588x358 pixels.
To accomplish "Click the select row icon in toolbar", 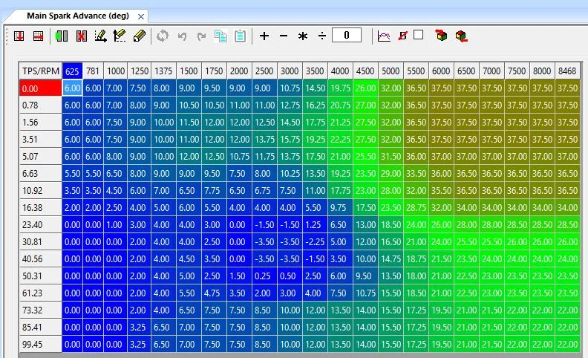I will click(38, 35).
